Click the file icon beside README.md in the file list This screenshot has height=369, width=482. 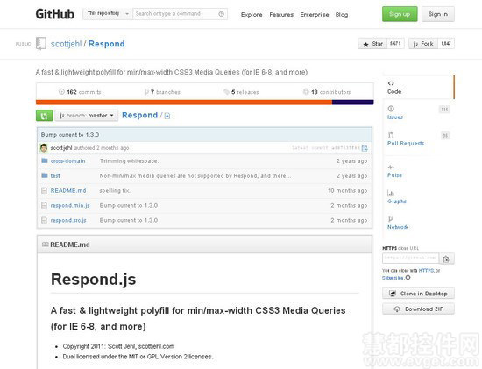pyautogui.click(x=45, y=190)
